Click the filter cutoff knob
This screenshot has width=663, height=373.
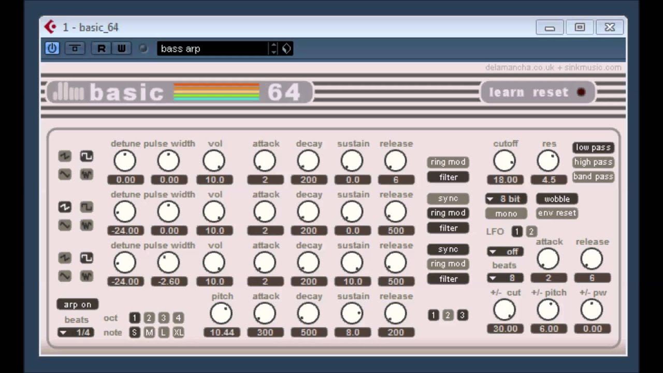click(505, 161)
